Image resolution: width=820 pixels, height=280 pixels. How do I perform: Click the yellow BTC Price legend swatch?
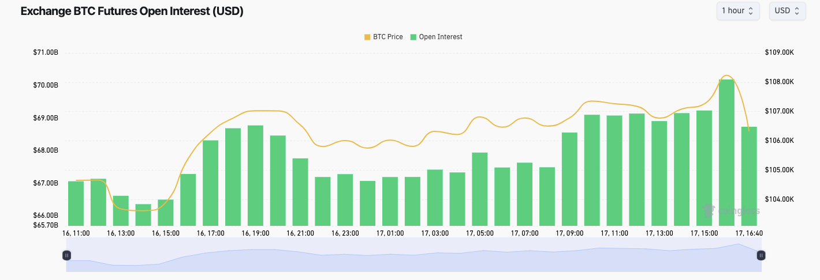pyautogui.click(x=367, y=37)
